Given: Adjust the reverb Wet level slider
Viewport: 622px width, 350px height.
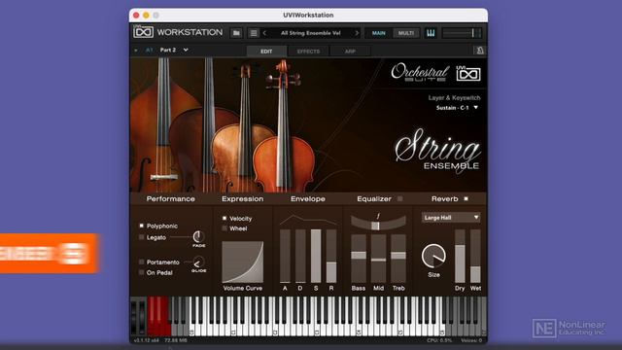Looking at the screenshot, I should [475, 256].
